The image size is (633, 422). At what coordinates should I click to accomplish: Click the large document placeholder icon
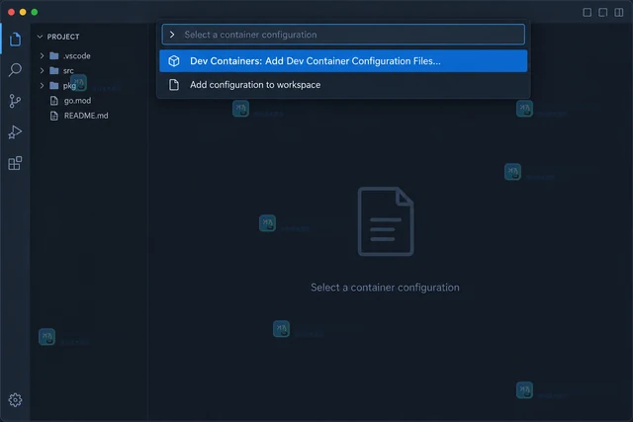[386, 221]
